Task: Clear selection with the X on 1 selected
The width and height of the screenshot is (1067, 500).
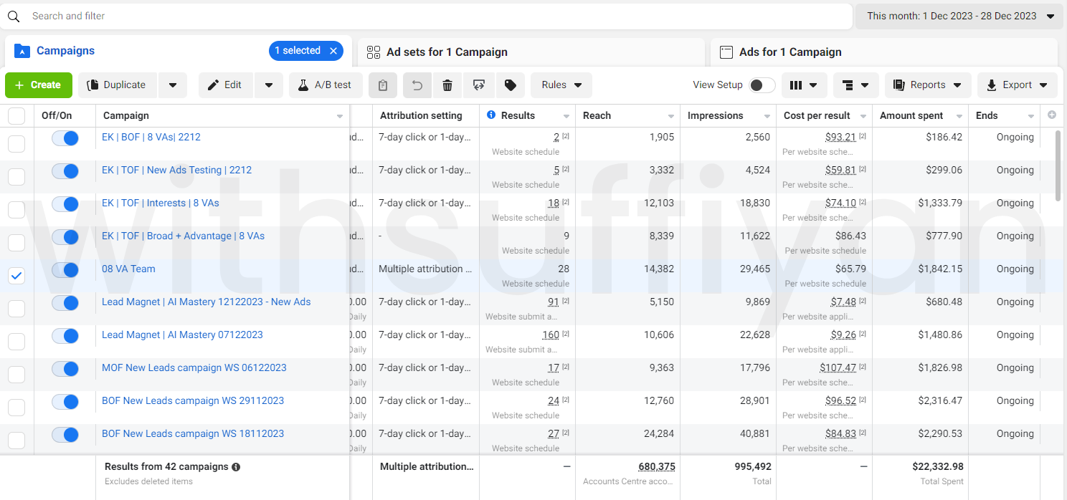Action: coord(333,51)
